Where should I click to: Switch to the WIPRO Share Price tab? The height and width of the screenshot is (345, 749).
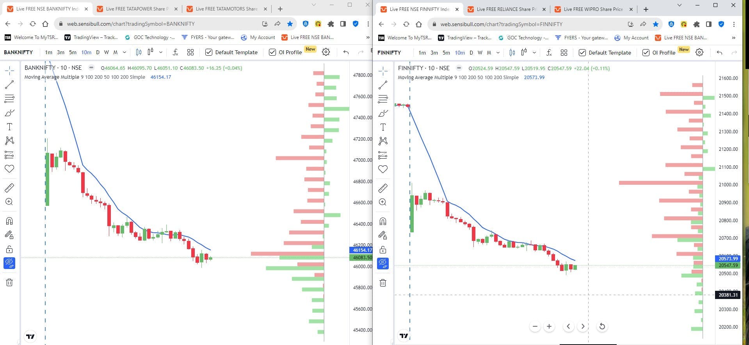(593, 9)
